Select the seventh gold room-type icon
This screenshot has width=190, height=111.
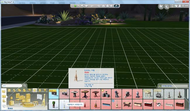[x=40, y=90]
